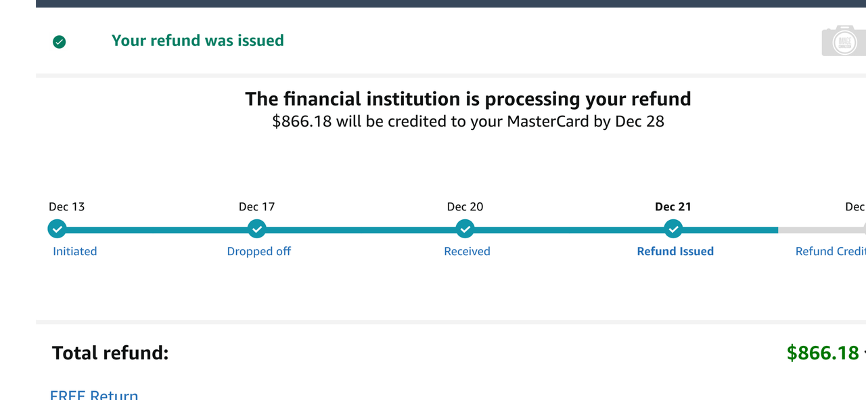Screen dimensions: 866x400
Task: Open the FREE Return link
Action: click(x=94, y=395)
